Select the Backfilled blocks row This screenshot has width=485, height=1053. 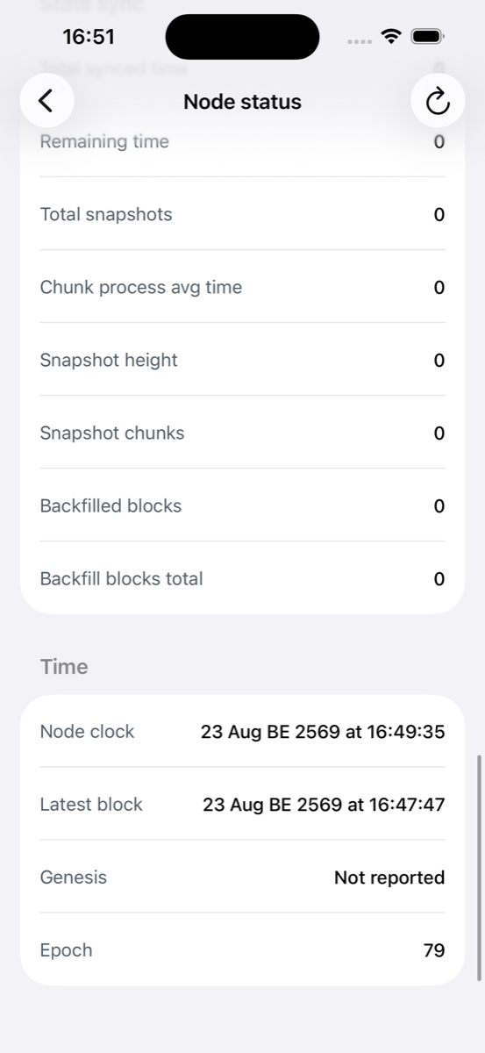click(x=242, y=505)
